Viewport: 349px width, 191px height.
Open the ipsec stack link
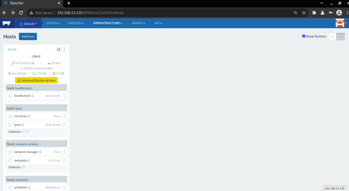point(19,108)
